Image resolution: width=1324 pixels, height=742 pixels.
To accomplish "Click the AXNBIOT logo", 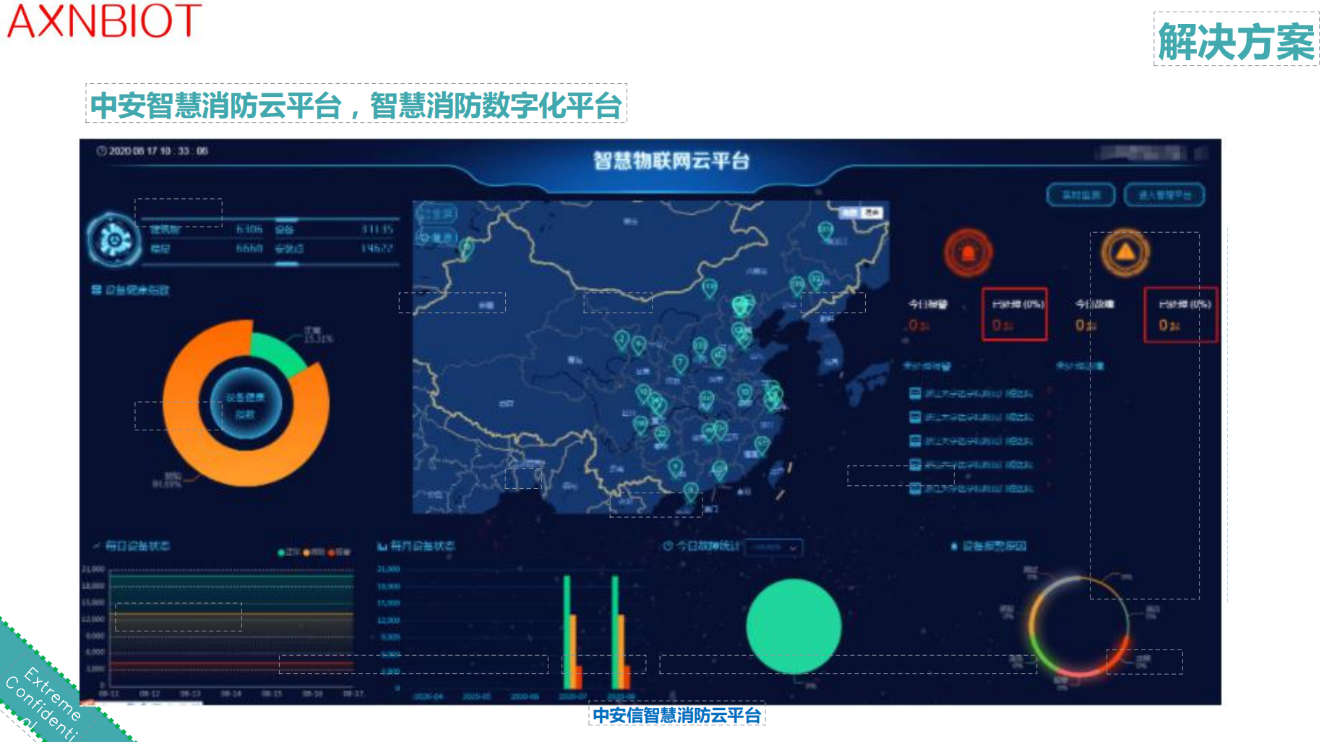I will [105, 20].
